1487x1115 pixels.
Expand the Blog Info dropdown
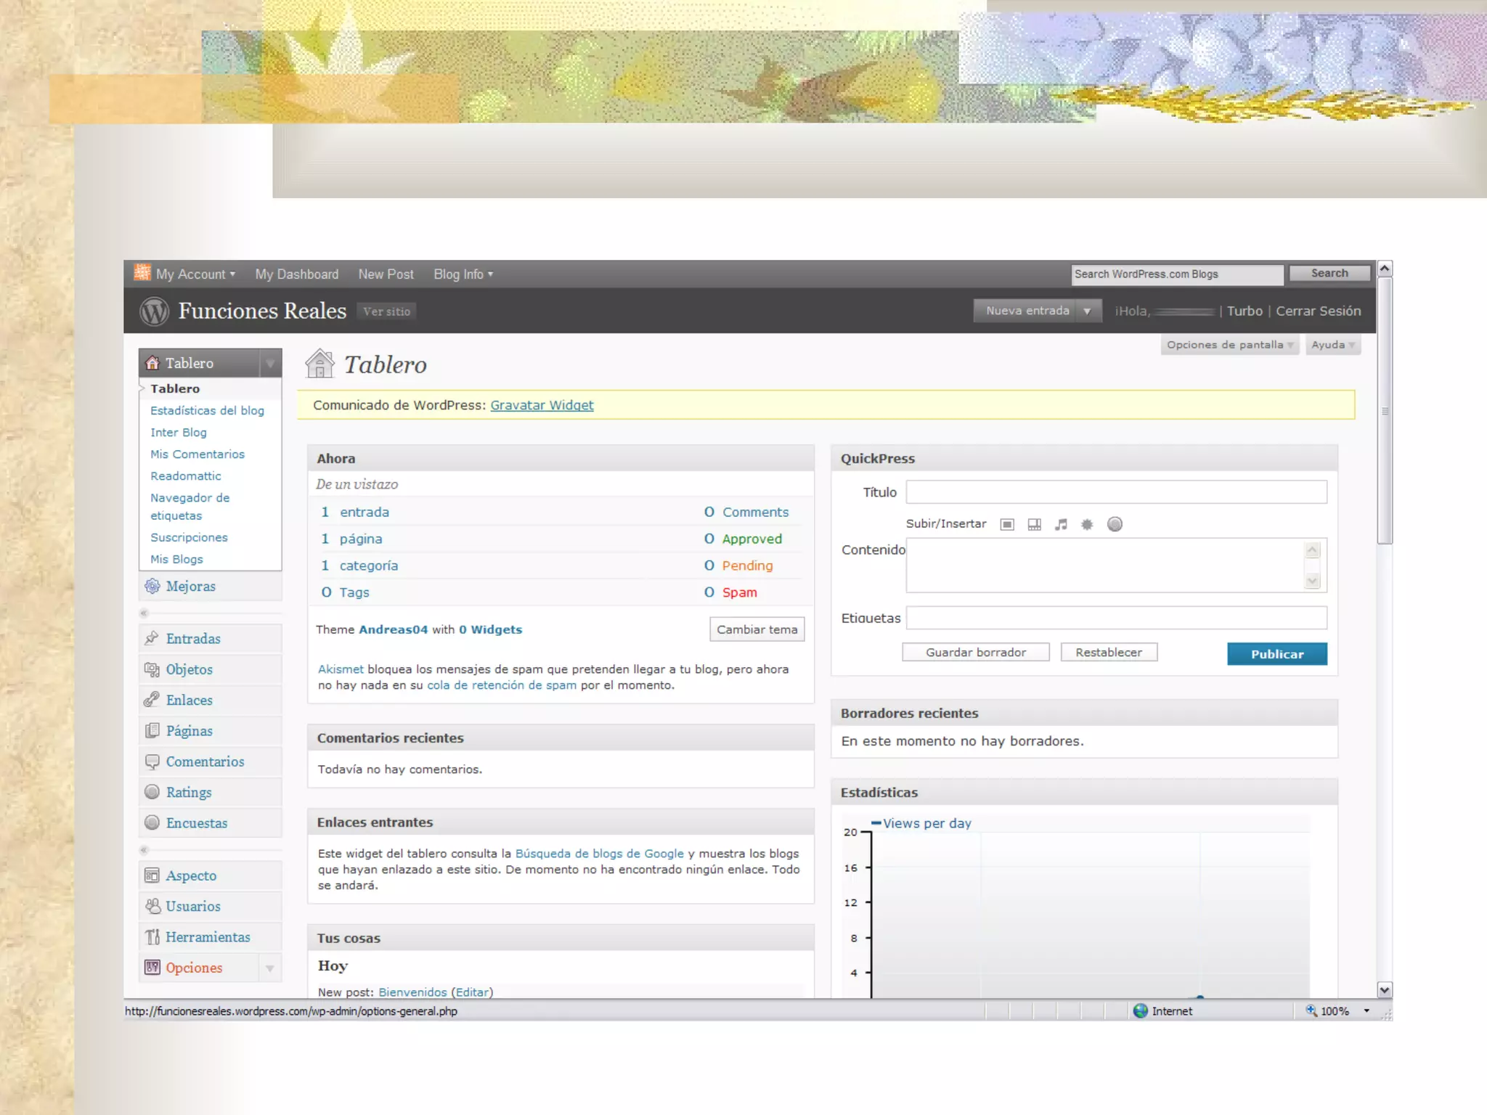point(463,274)
